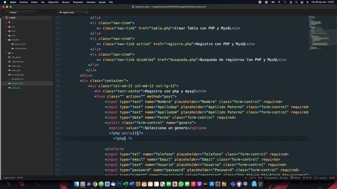337x189 pixels.
Task: Open Photos from the Dock
Action: coord(175,184)
